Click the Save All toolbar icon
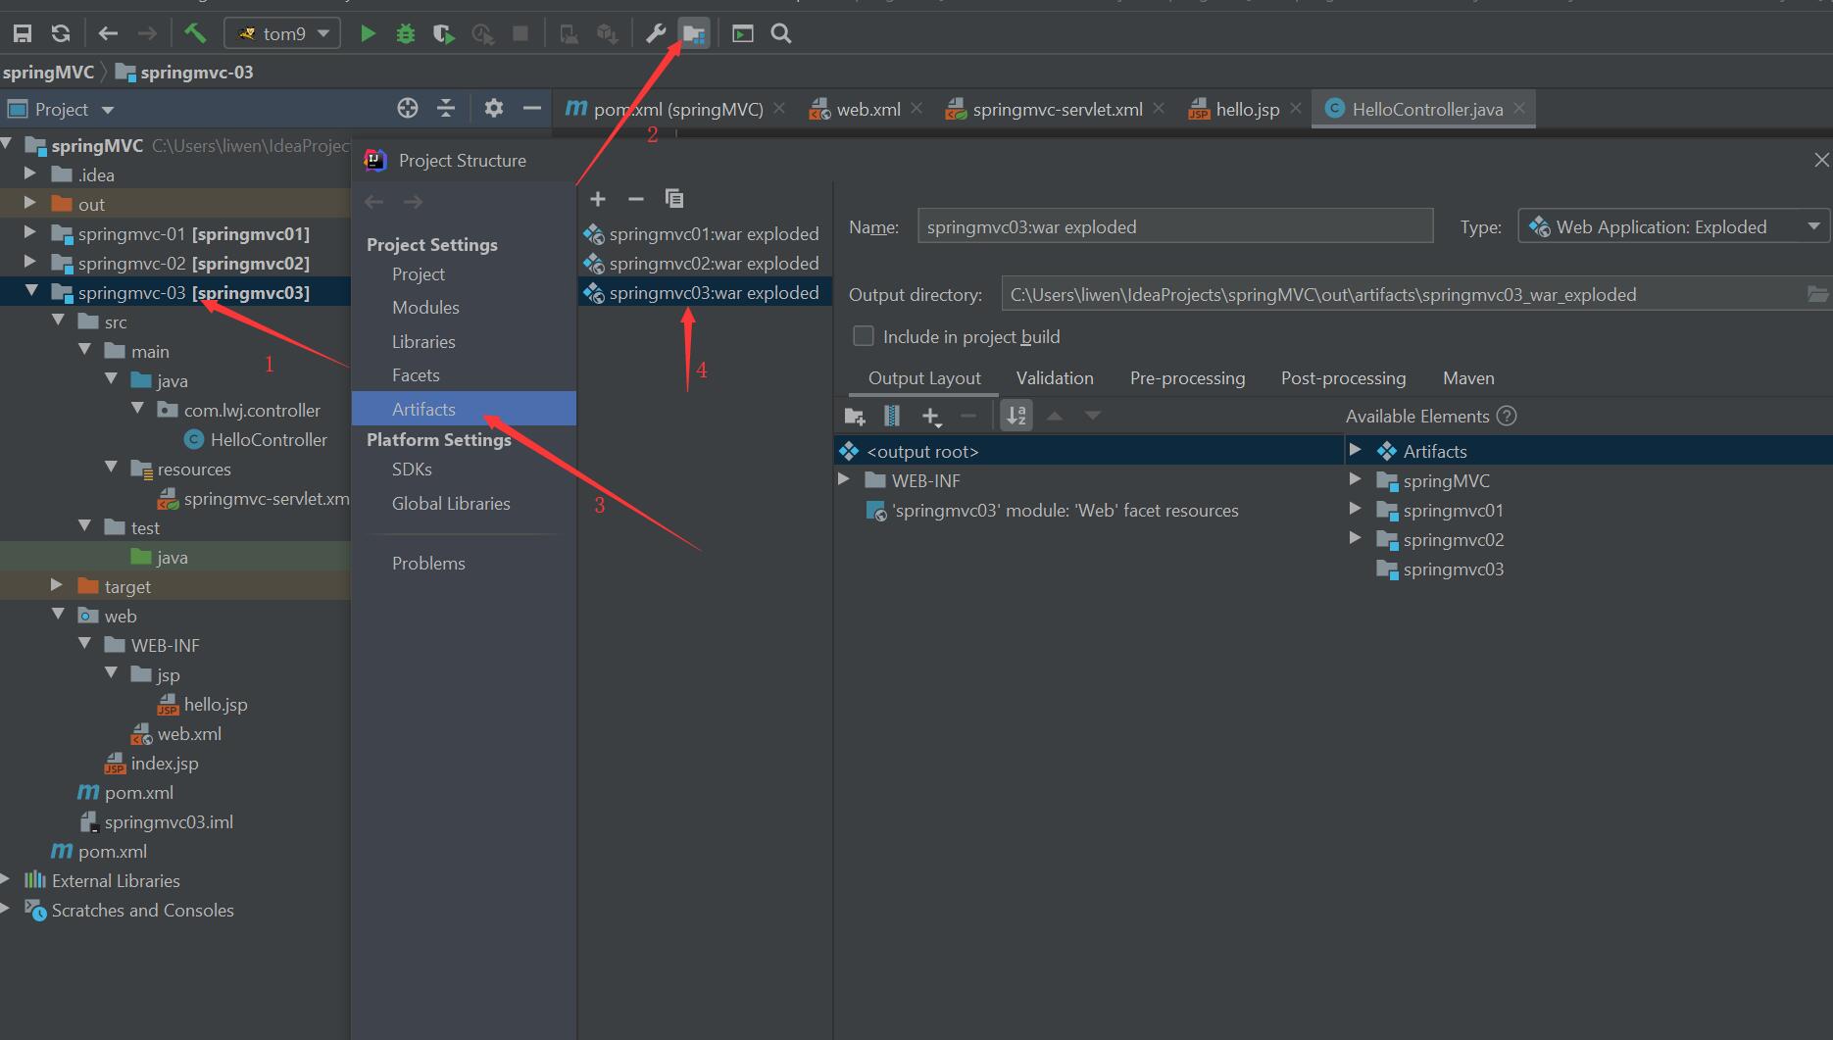Image resolution: width=1833 pixels, height=1040 pixels. [23, 33]
